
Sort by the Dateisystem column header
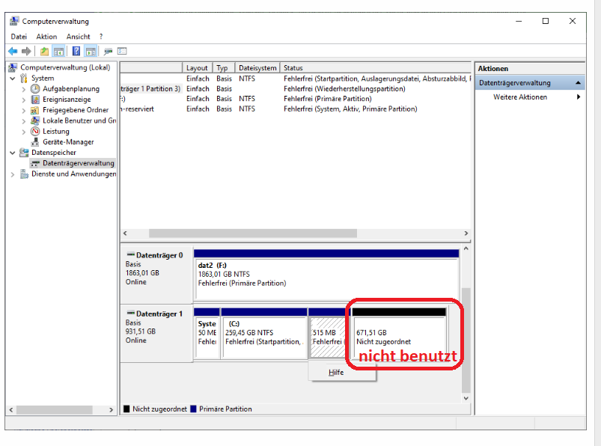click(257, 68)
